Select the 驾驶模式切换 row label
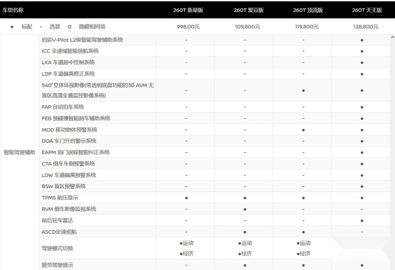 point(57,248)
